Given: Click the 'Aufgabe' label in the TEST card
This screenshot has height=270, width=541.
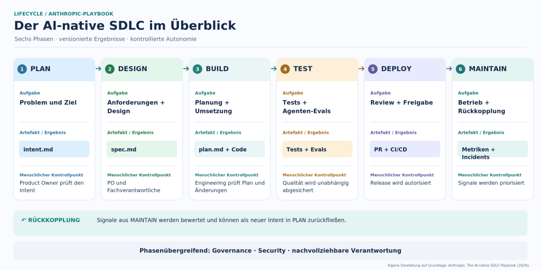Looking at the screenshot, I should point(293,93).
